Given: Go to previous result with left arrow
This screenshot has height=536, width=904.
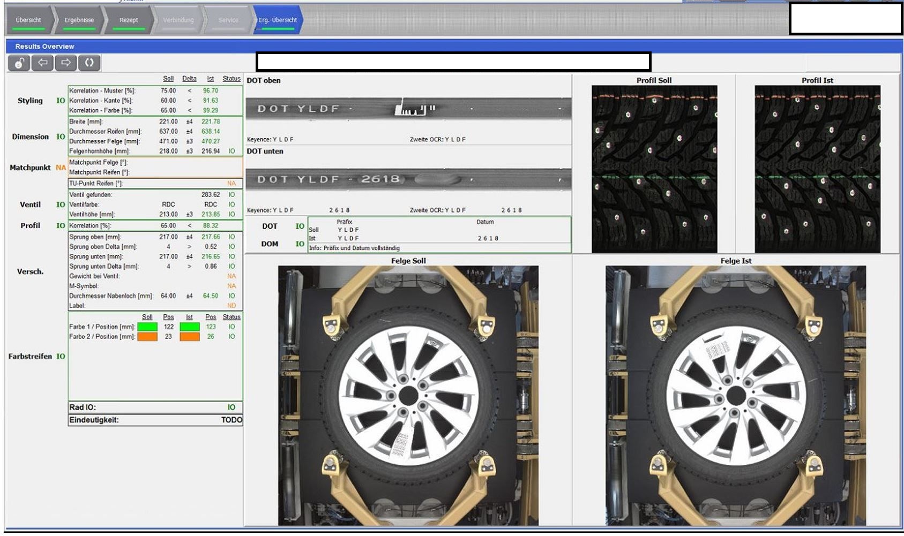Looking at the screenshot, I should point(42,63).
